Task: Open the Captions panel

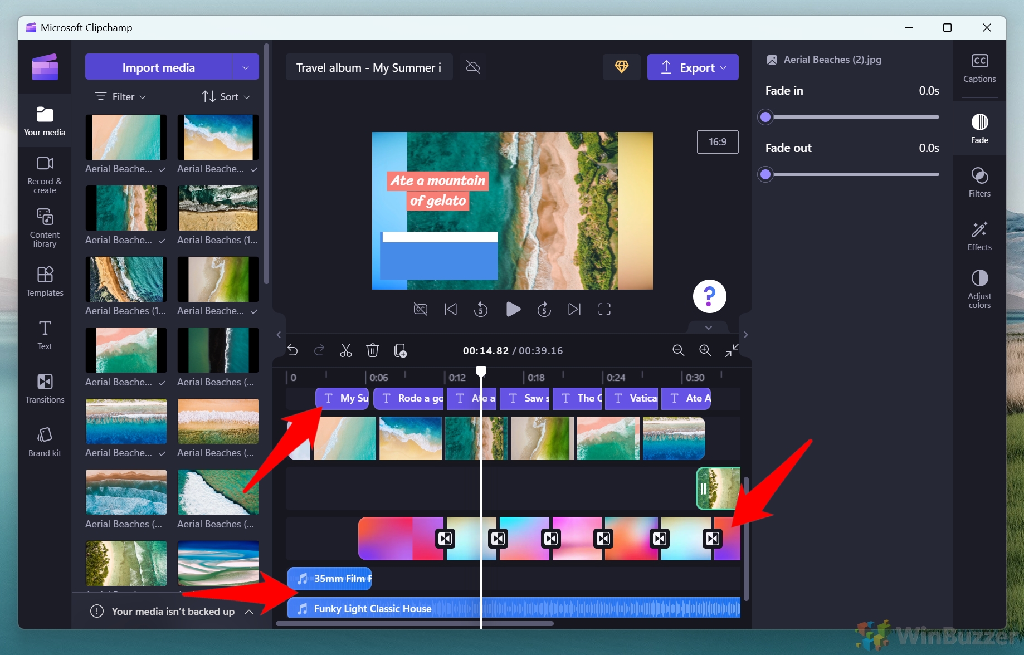Action: pyautogui.click(x=979, y=69)
